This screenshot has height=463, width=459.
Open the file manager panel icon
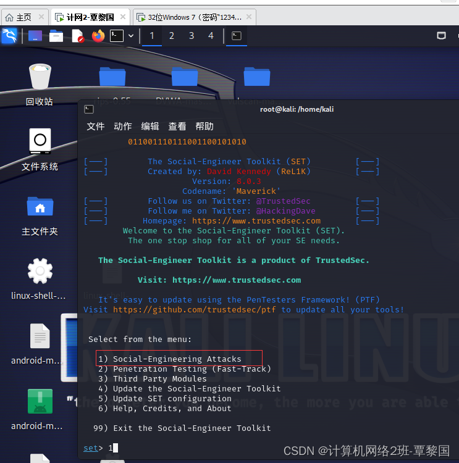pos(56,36)
